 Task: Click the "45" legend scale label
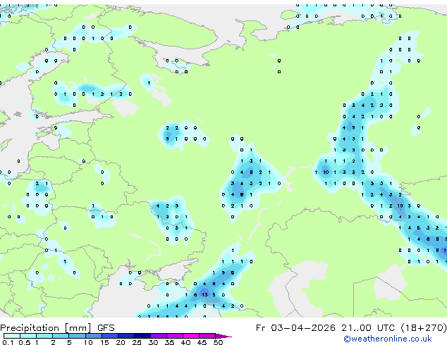tap(202, 342)
